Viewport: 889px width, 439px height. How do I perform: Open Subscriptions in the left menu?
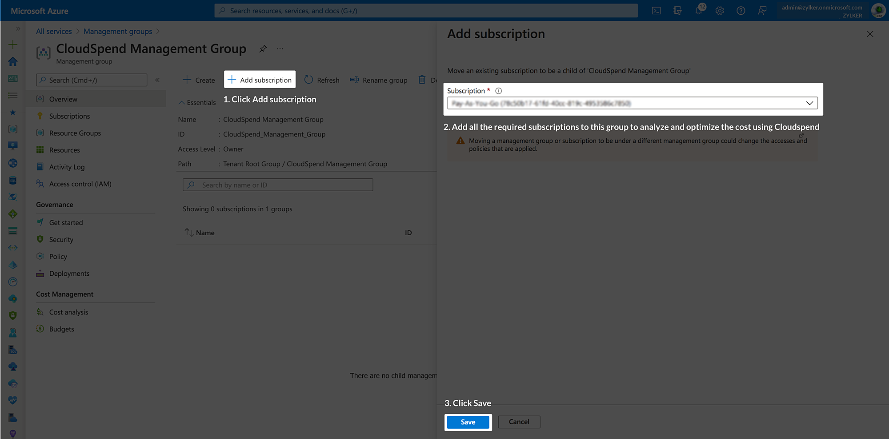[x=69, y=116]
